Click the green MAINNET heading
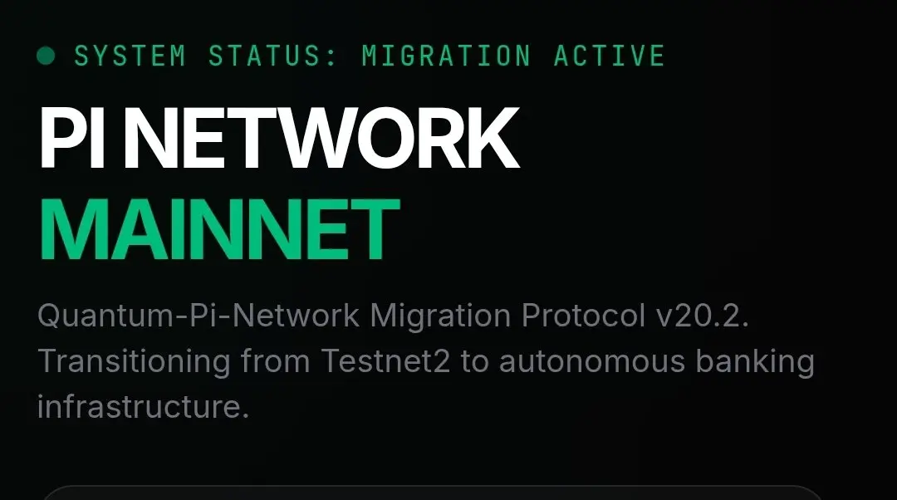The width and height of the screenshot is (897, 500). tap(219, 229)
